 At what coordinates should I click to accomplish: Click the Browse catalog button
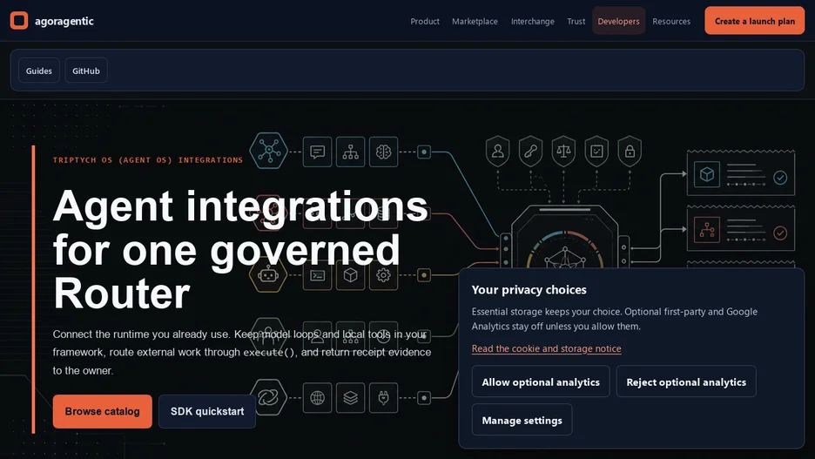tap(103, 411)
